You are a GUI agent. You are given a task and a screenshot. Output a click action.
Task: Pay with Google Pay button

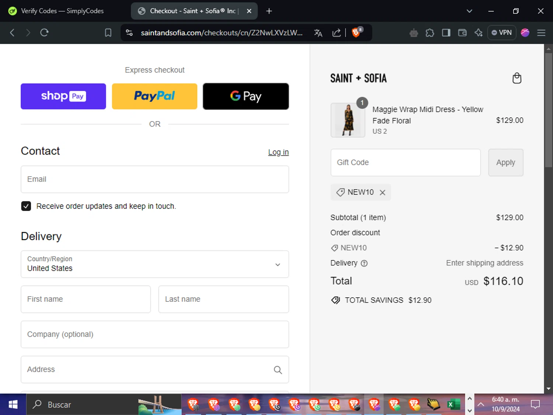246,96
